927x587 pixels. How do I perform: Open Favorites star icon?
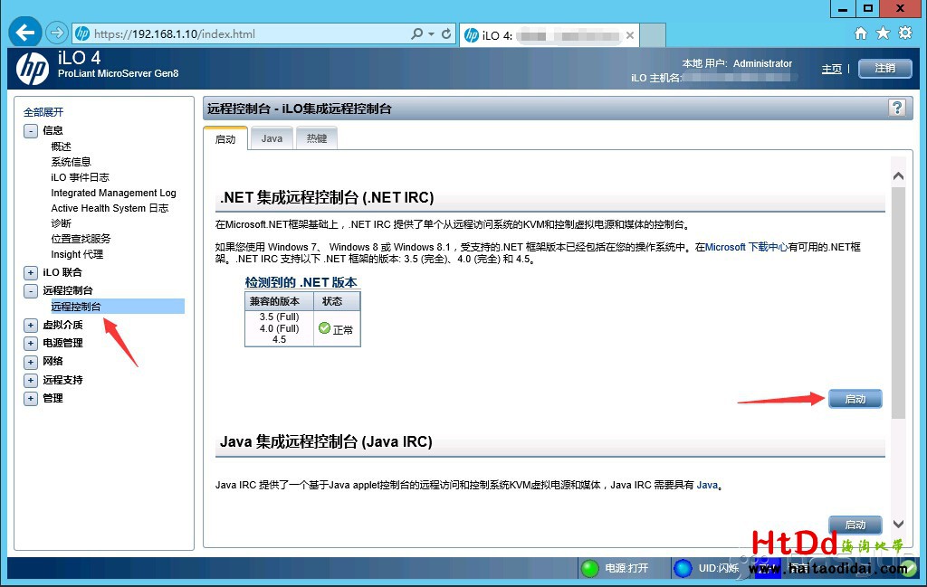883,33
